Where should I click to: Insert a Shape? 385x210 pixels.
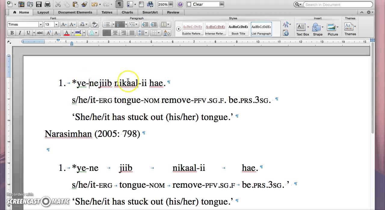pos(318,29)
